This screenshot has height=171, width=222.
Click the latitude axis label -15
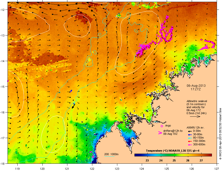point(3,87)
